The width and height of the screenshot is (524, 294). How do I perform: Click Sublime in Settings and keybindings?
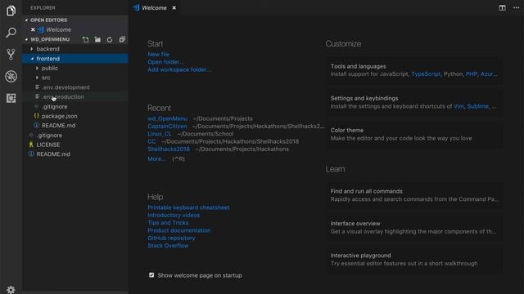478,106
